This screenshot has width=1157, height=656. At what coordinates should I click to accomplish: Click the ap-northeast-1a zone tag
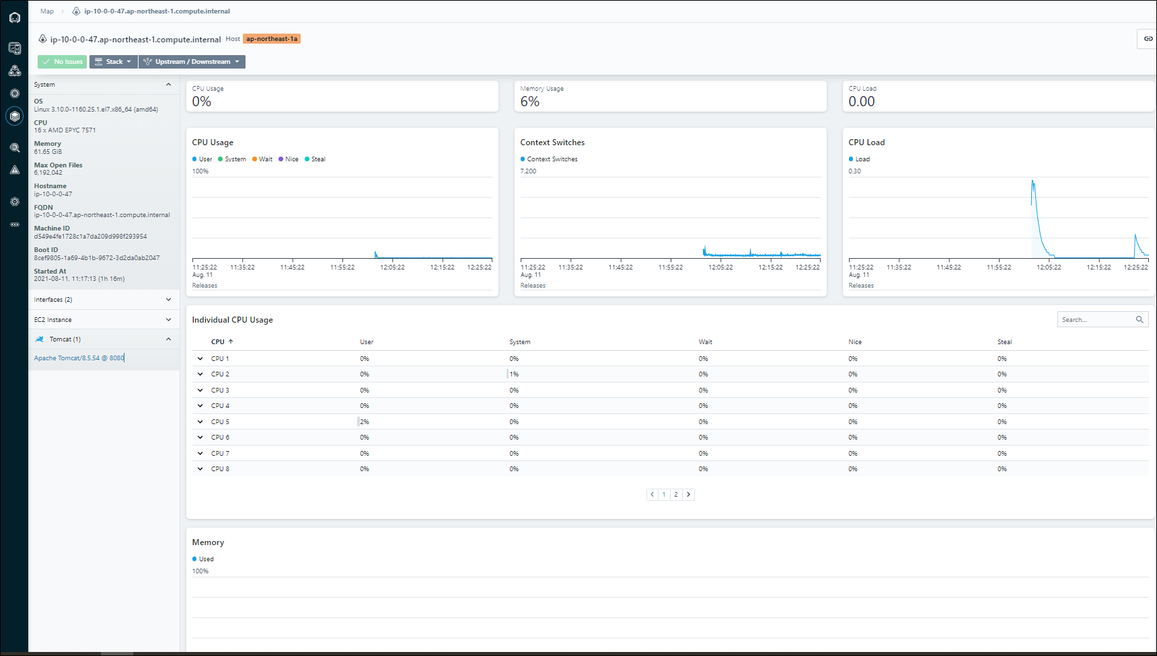pos(272,39)
